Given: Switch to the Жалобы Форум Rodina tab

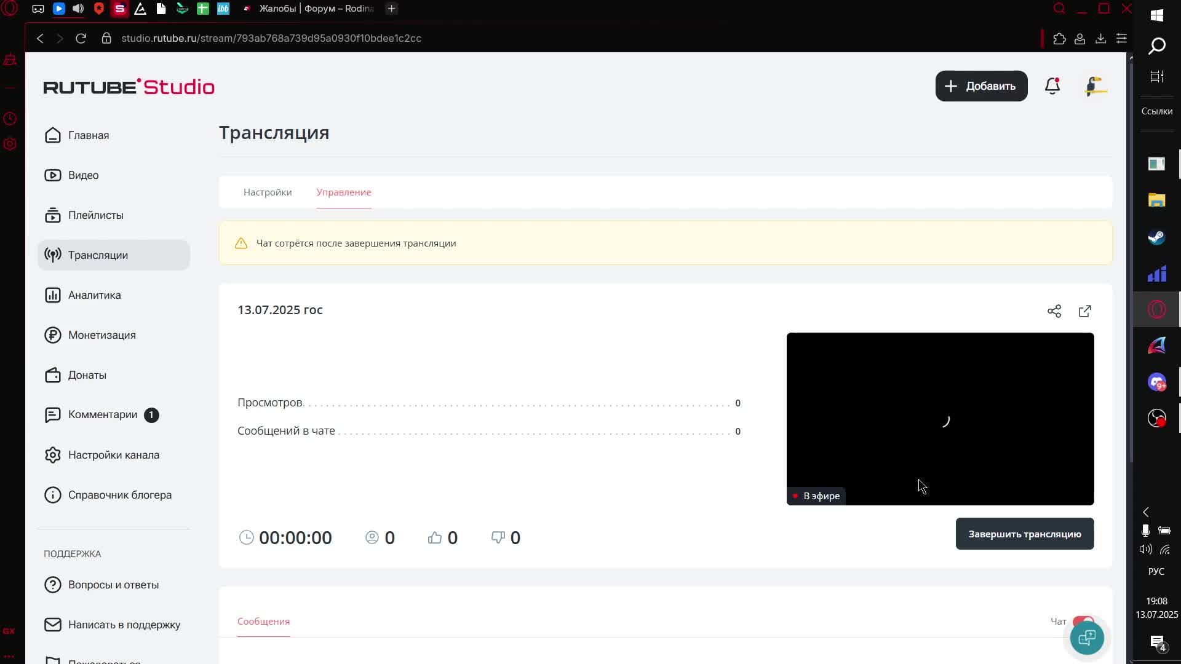Looking at the screenshot, I should click(309, 9).
